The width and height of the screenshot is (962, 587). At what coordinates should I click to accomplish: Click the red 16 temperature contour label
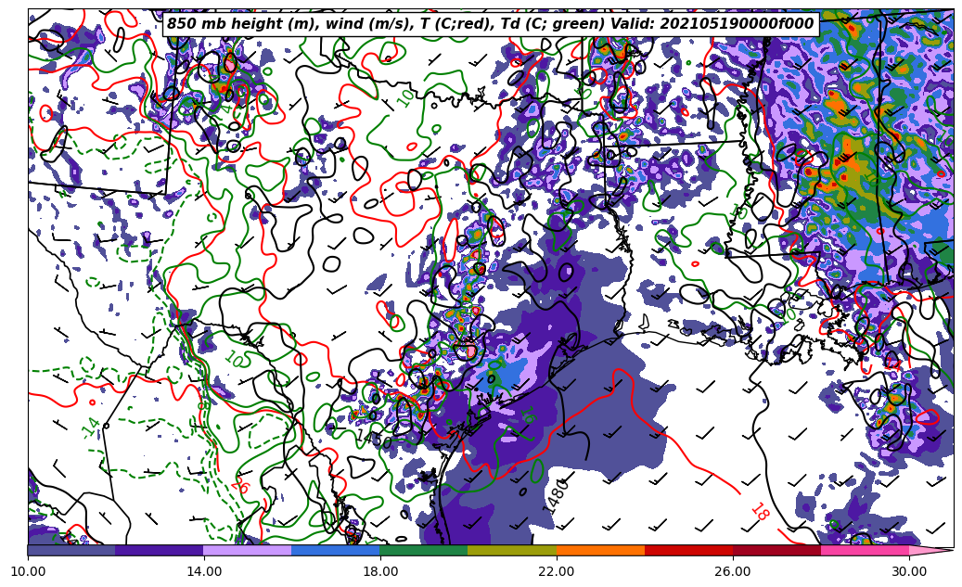click(240, 485)
